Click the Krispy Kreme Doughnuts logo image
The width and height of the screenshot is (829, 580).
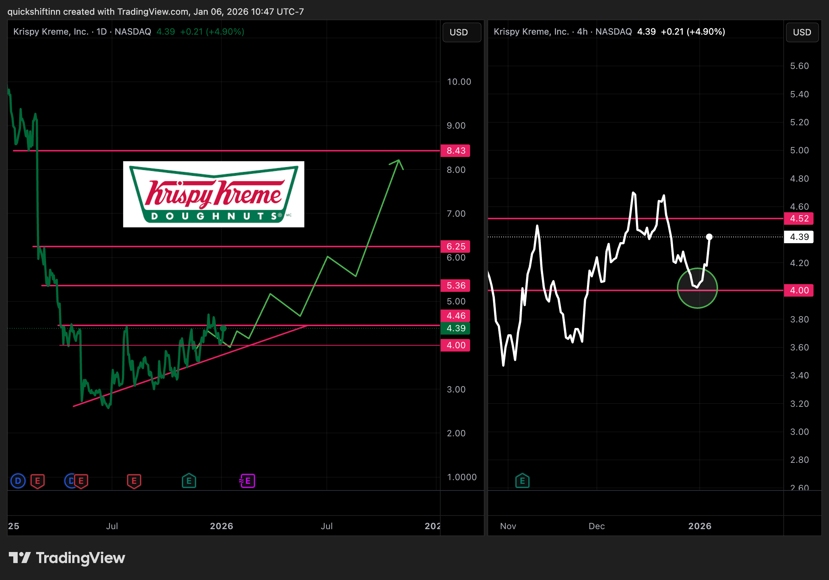214,194
